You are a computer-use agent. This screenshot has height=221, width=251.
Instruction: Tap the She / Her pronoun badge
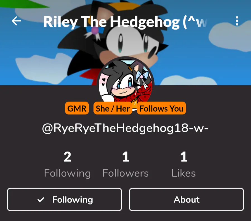(x=113, y=108)
